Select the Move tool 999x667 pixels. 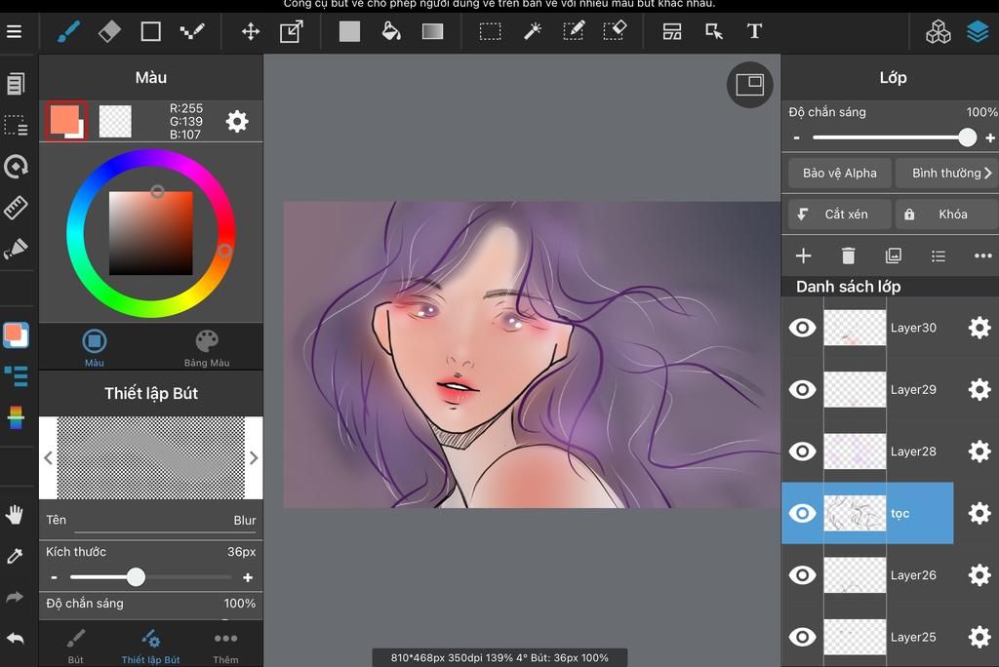(x=251, y=31)
